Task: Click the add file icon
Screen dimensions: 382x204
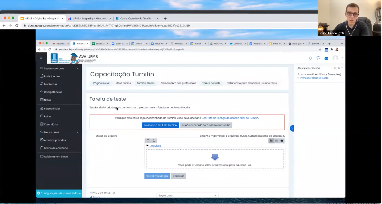Action: 148,141
